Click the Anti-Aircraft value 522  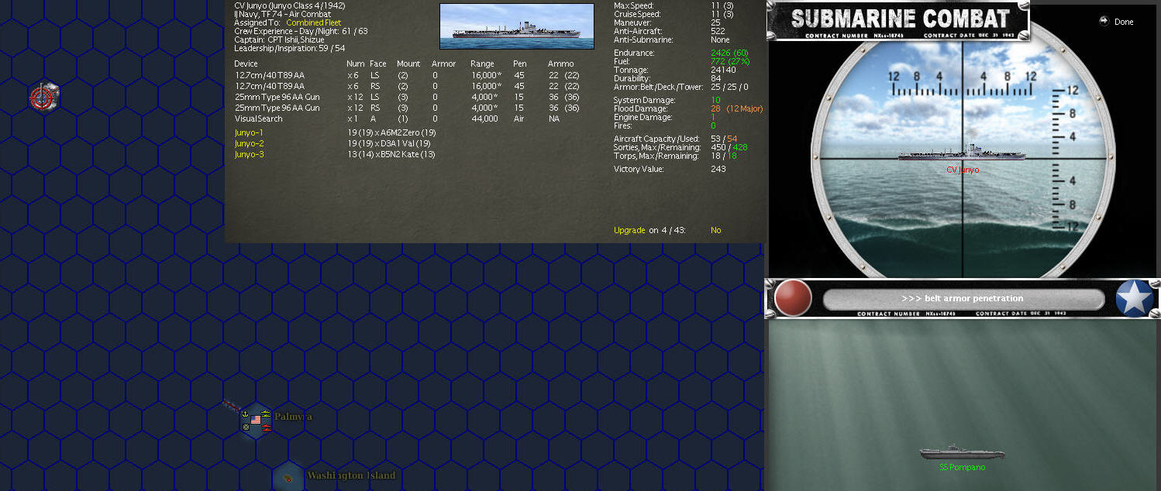click(x=718, y=31)
